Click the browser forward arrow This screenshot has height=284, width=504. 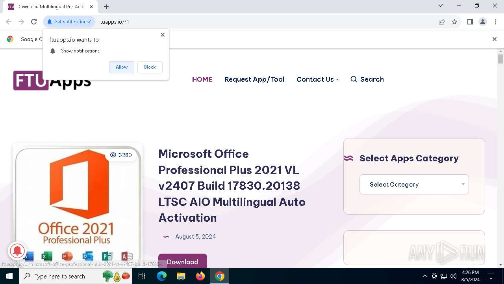pos(21,22)
